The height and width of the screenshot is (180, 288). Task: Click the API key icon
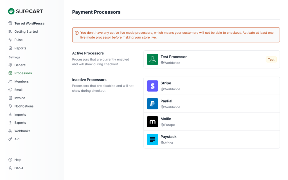(10, 139)
